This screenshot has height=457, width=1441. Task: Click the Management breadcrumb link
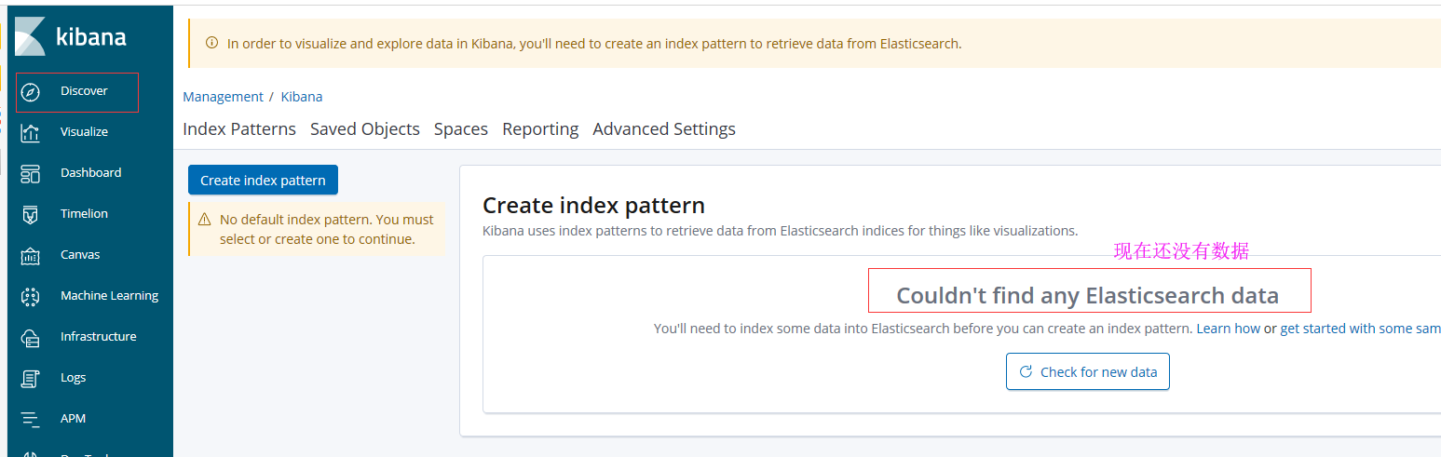[223, 97]
